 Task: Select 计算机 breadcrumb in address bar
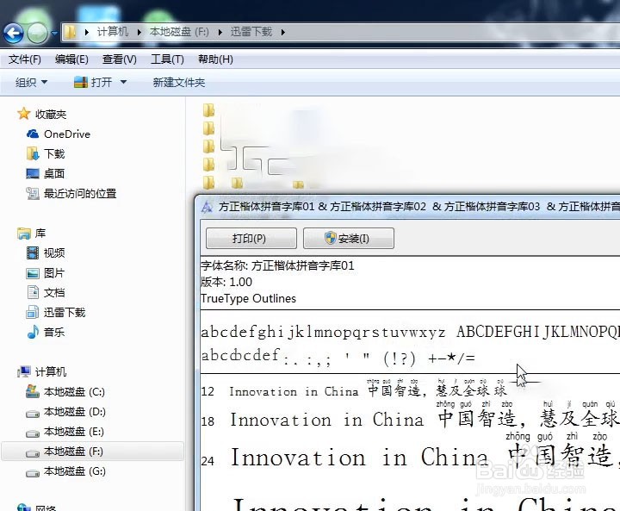tap(113, 32)
